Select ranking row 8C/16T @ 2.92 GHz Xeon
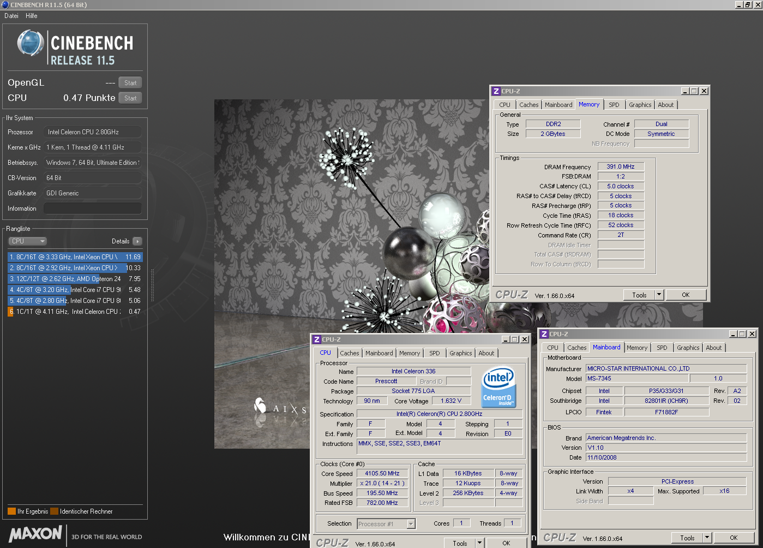The height and width of the screenshot is (548, 763). [75, 268]
